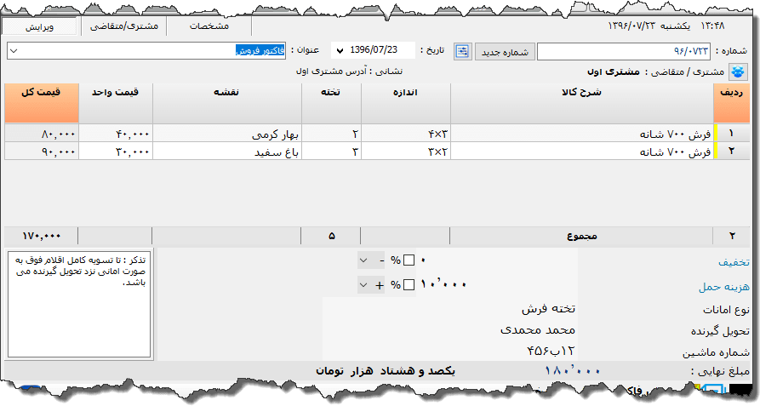Screen dimensions: 760x406
Task: Click the discount value ۰ in the تخفیف row
Action: pyautogui.click(x=423, y=260)
